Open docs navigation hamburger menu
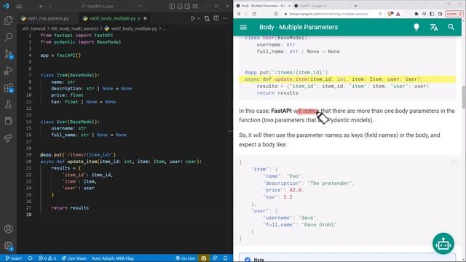 point(243,27)
